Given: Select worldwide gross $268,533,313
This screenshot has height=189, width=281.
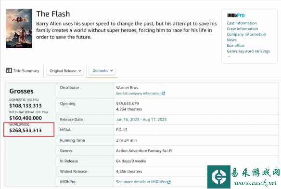Looking at the screenshot, I should [x=26, y=131].
